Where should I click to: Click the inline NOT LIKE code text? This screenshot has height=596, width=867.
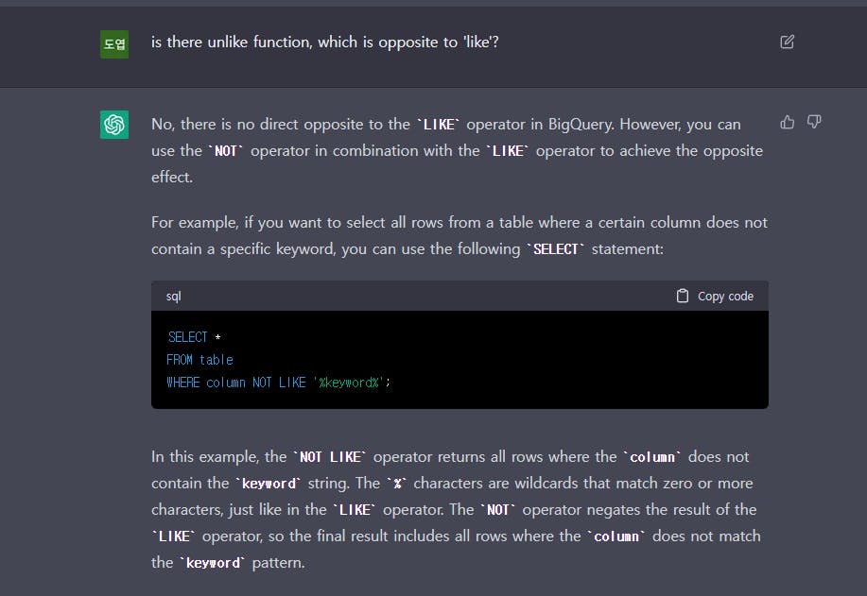pyautogui.click(x=330, y=457)
